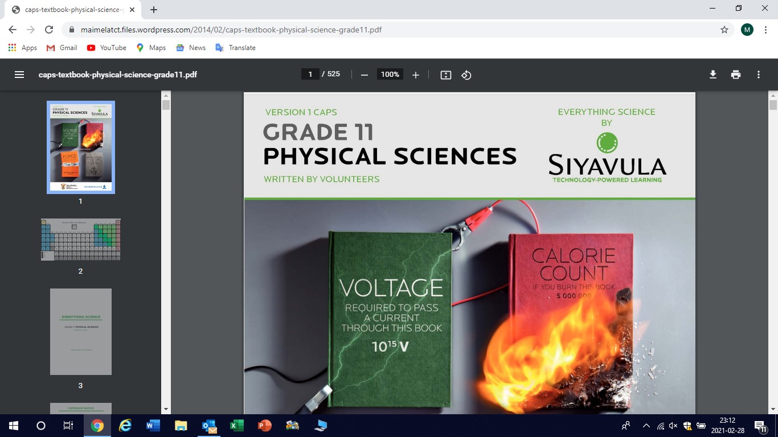Open the Chrome three-dot menu
The image size is (778, 437).
click(765, 30)
